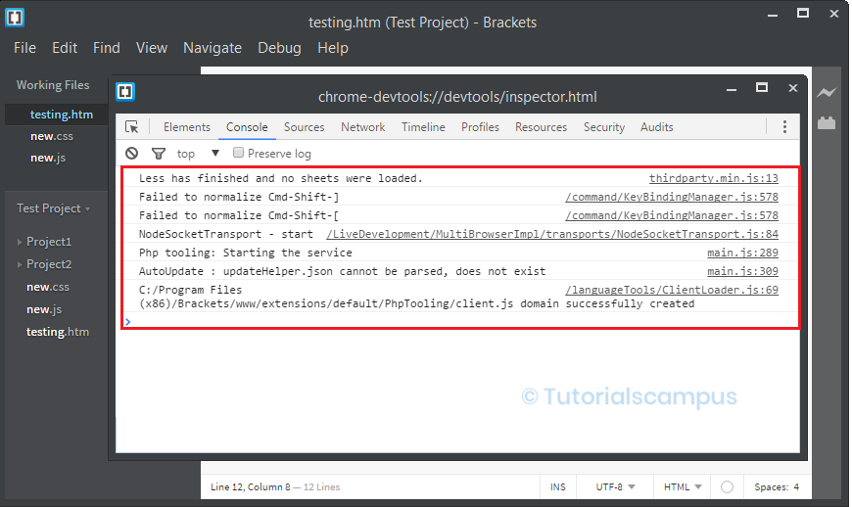Expand the Project2 folder

point(20,264)
